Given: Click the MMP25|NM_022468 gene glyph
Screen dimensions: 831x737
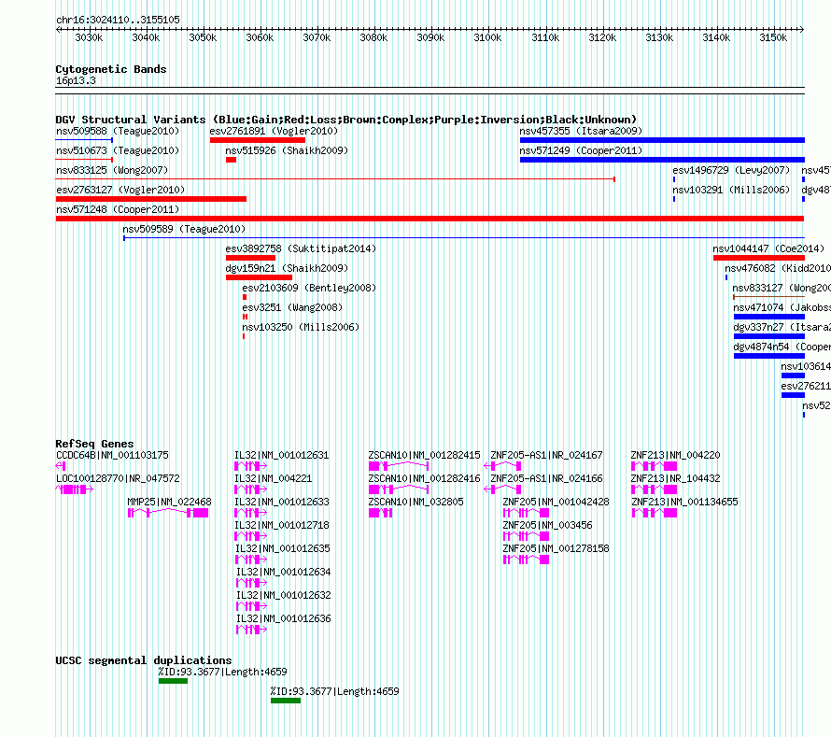Looking at the screenshot, I should [x=168, y=513].
